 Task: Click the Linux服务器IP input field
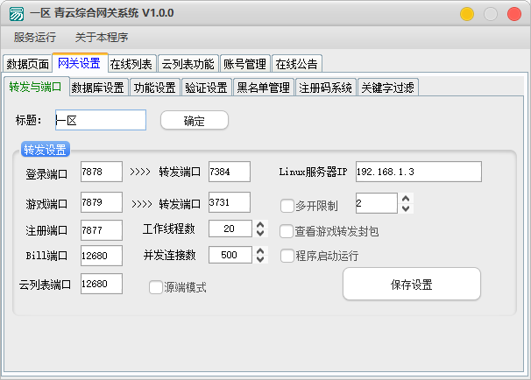[418, 172]
